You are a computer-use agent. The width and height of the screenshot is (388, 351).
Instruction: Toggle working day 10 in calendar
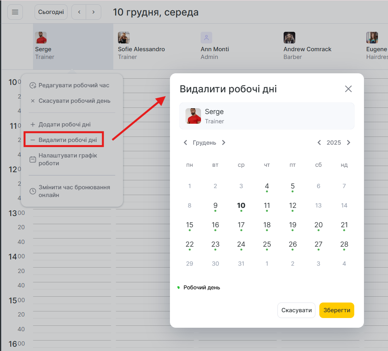(x=241, y=206)
